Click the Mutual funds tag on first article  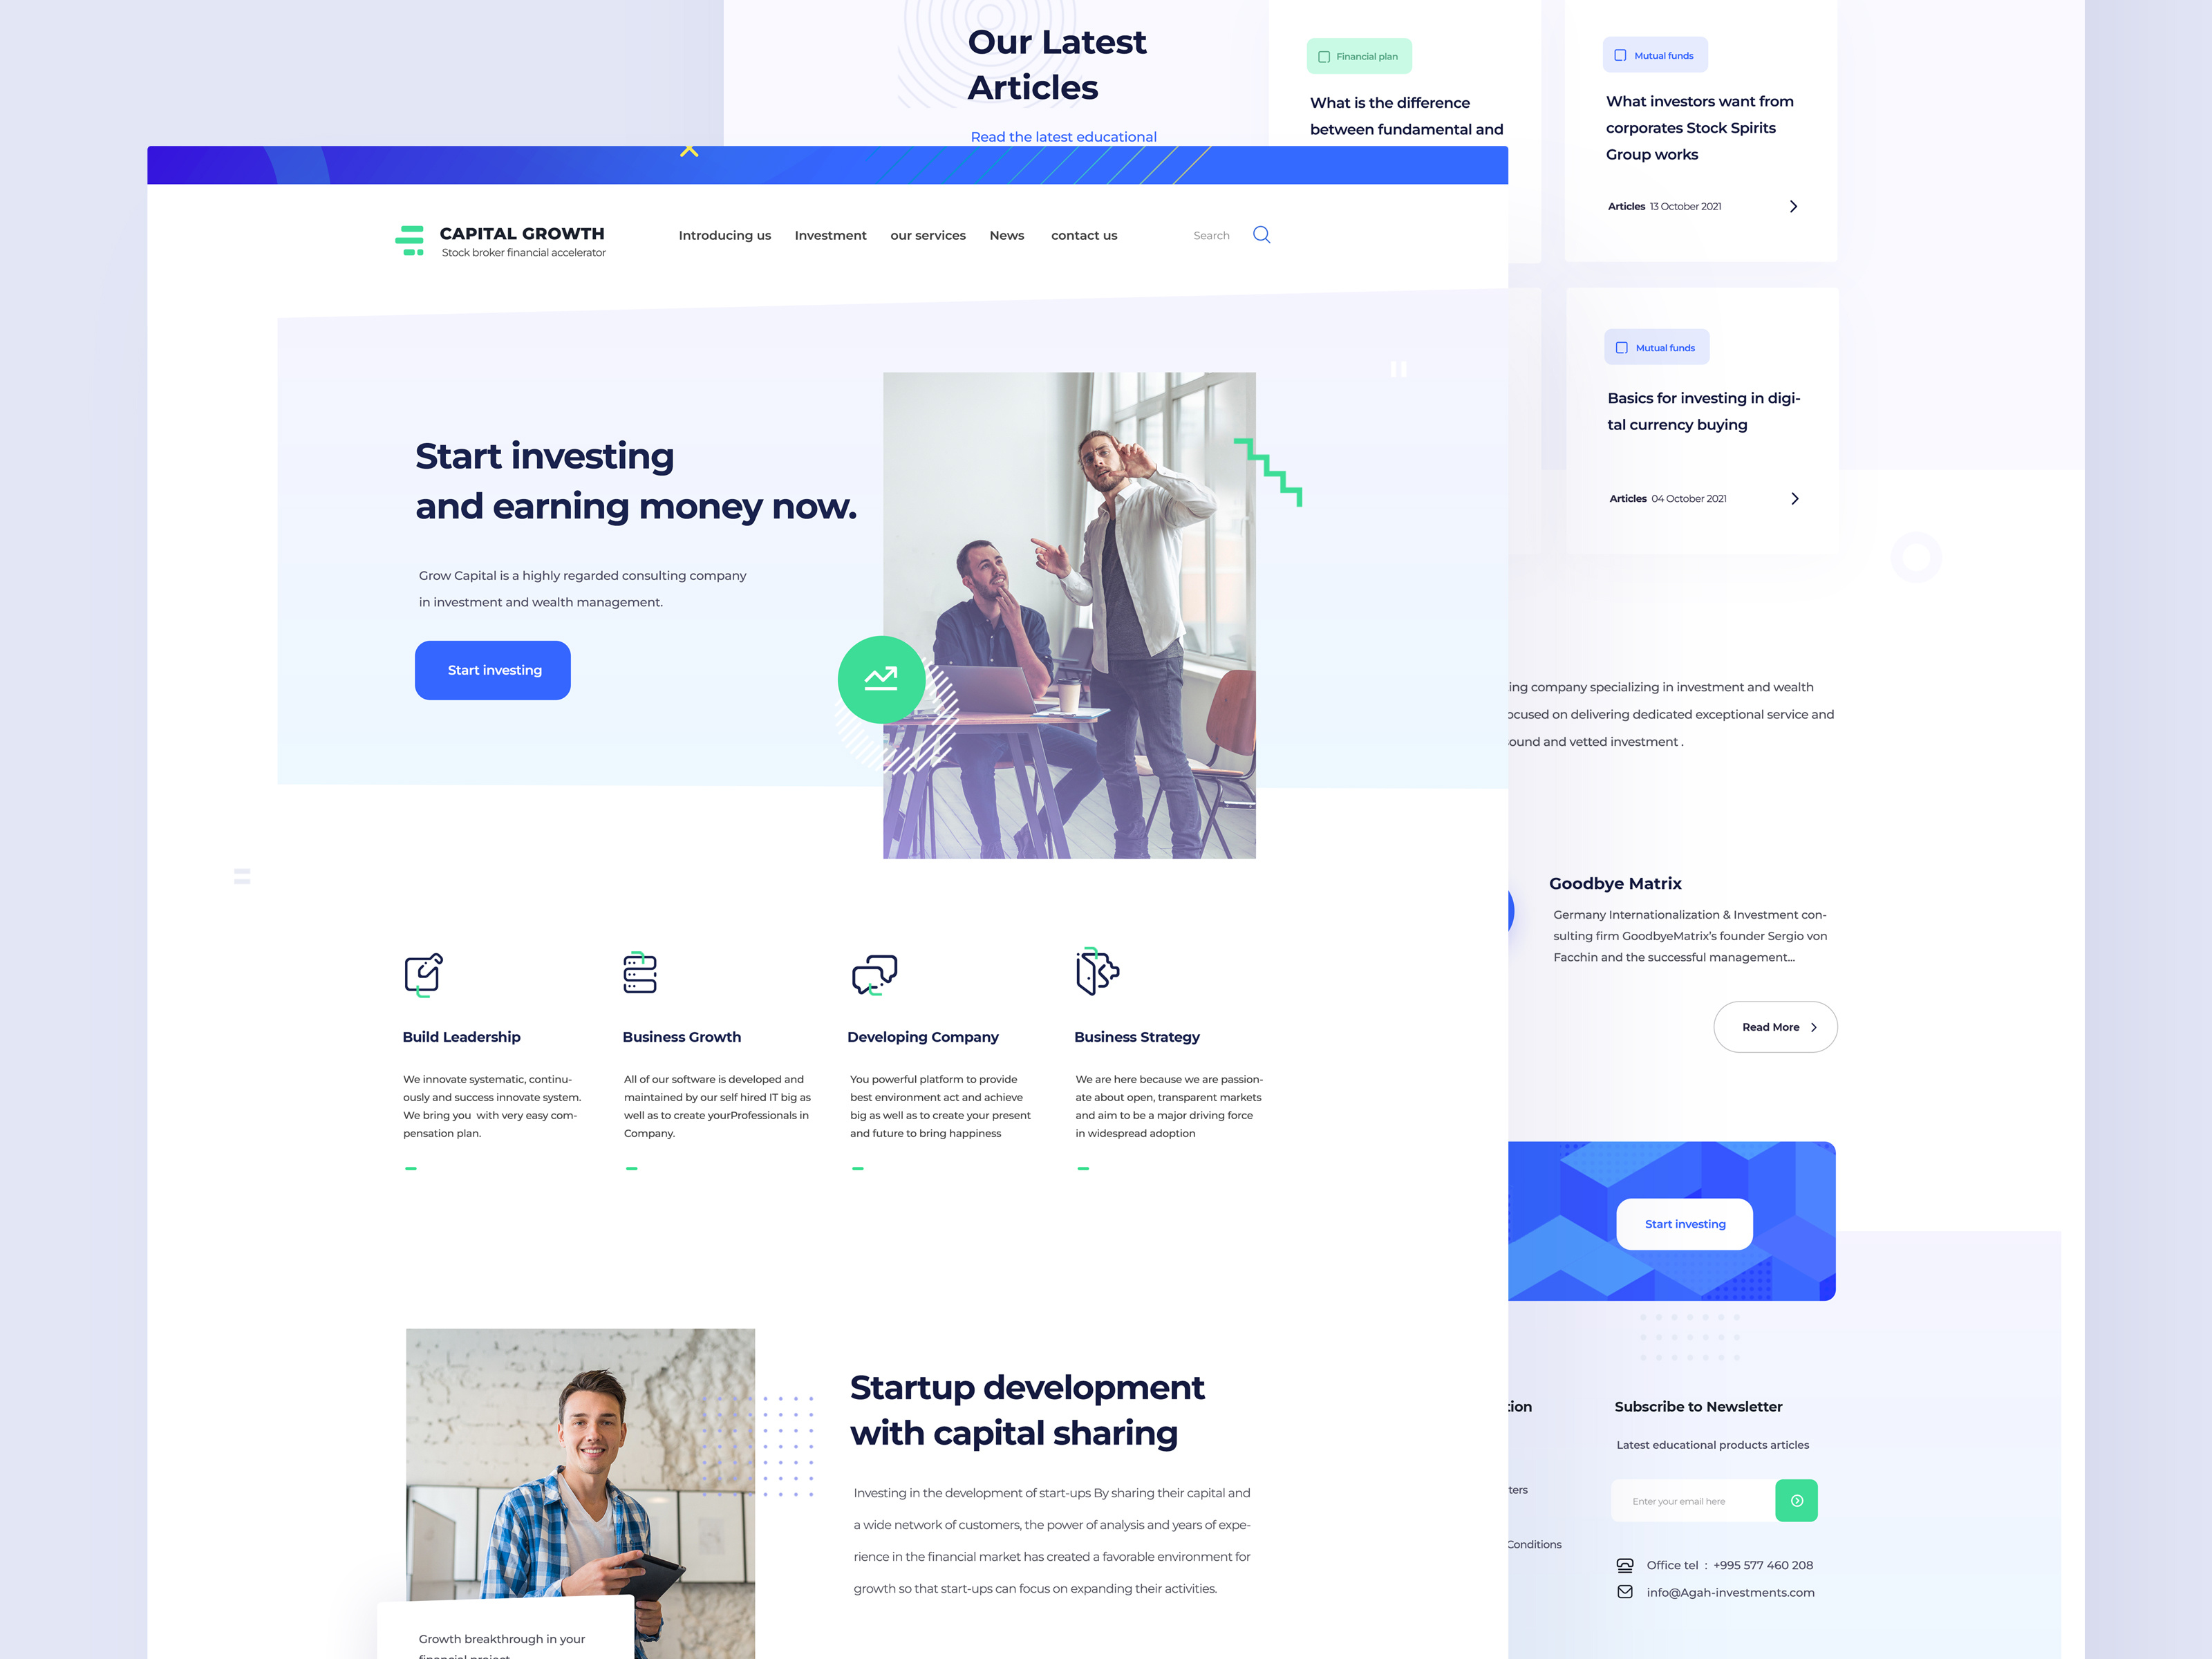point(1655,54)
